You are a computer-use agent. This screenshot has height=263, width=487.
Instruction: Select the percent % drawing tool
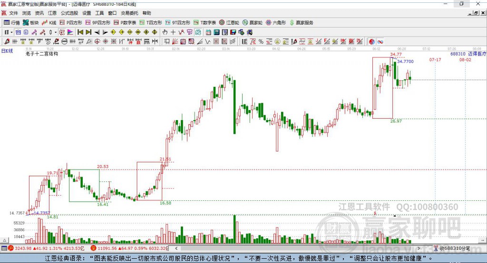(261, 42)
